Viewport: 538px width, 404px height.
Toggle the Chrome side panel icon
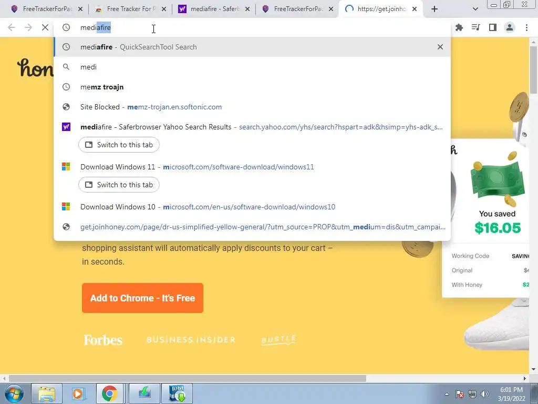[493, 27]
